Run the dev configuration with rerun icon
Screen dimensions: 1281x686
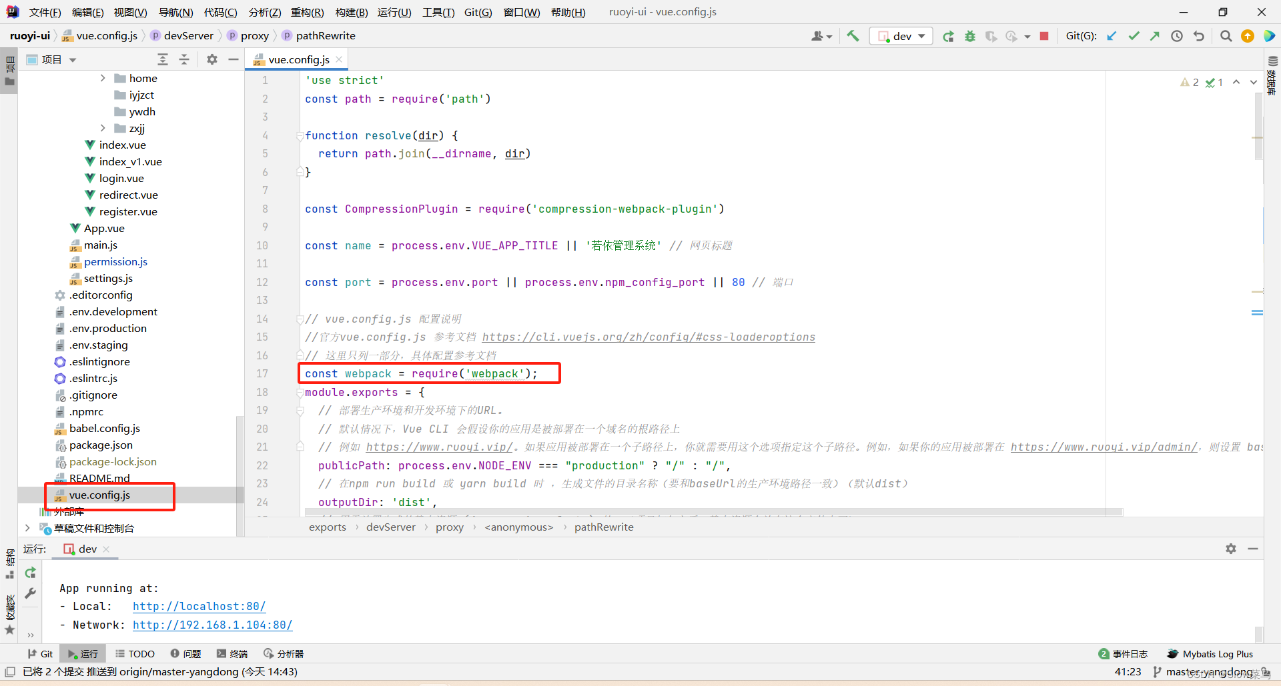click(x=948, y=36)
